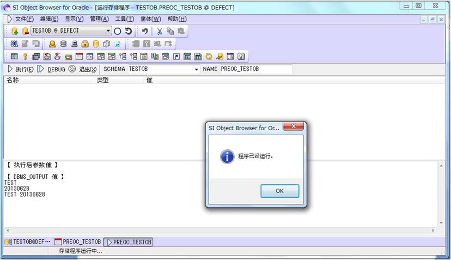Image resolution: width=451 pixels, height=260 pixels.
Task: Click the user list icon
Action: (52, 44)
